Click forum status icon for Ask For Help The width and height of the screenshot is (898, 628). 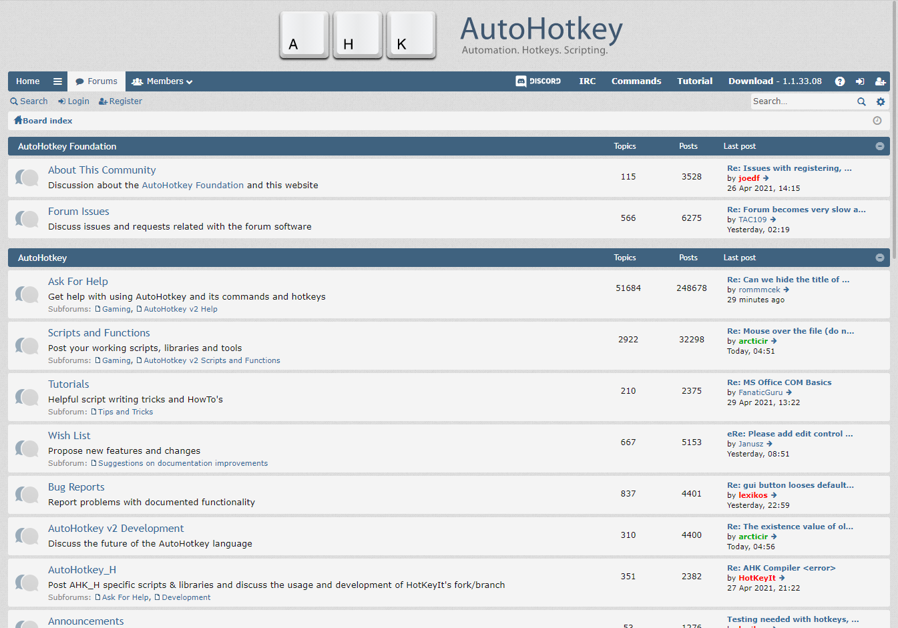(x=27, y=294)
